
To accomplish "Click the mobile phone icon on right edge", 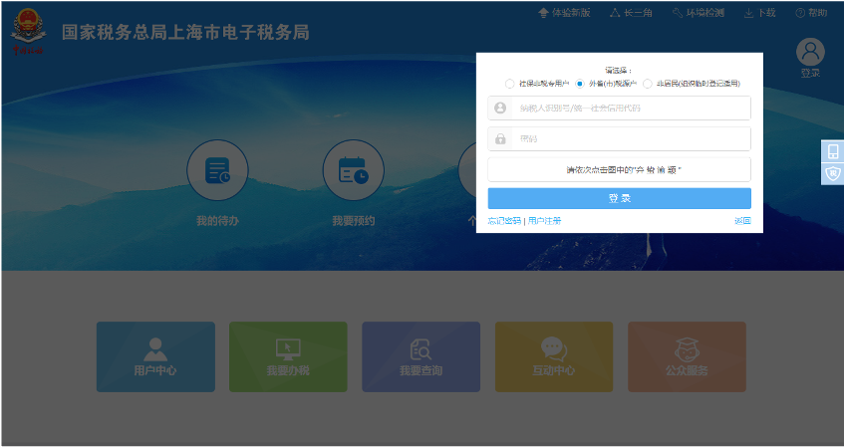I will pos(833,151).
